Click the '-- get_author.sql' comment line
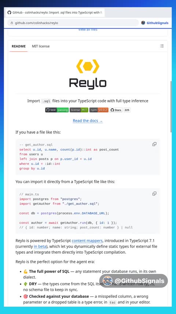The width and height of the screenshot is (176, 314). 36,145
